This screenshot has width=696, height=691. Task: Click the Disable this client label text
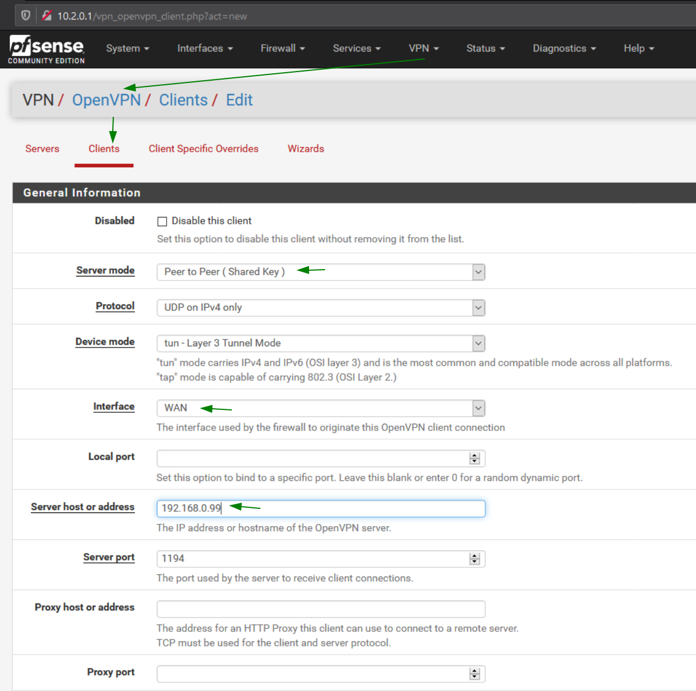coord(212,221)
